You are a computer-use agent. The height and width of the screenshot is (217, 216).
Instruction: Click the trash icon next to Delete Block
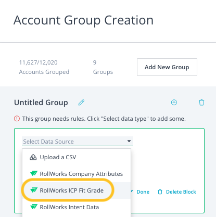click(160, 192)
